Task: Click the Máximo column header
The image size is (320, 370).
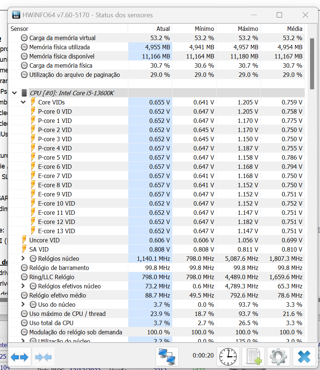Action: (x=238, y=29)
